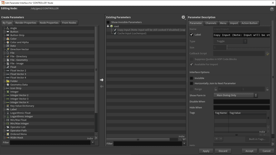Click the Operator List icon

click(x=8, y=127)
